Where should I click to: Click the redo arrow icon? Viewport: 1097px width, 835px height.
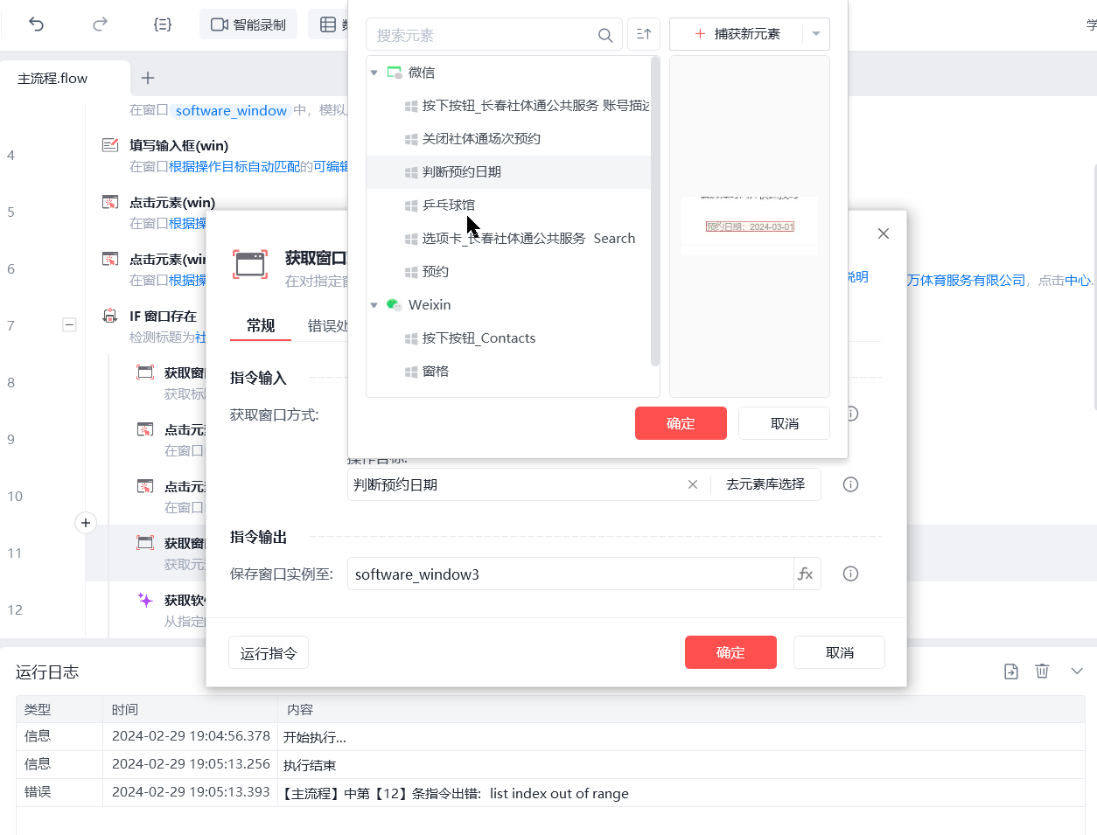coord(100,24)
